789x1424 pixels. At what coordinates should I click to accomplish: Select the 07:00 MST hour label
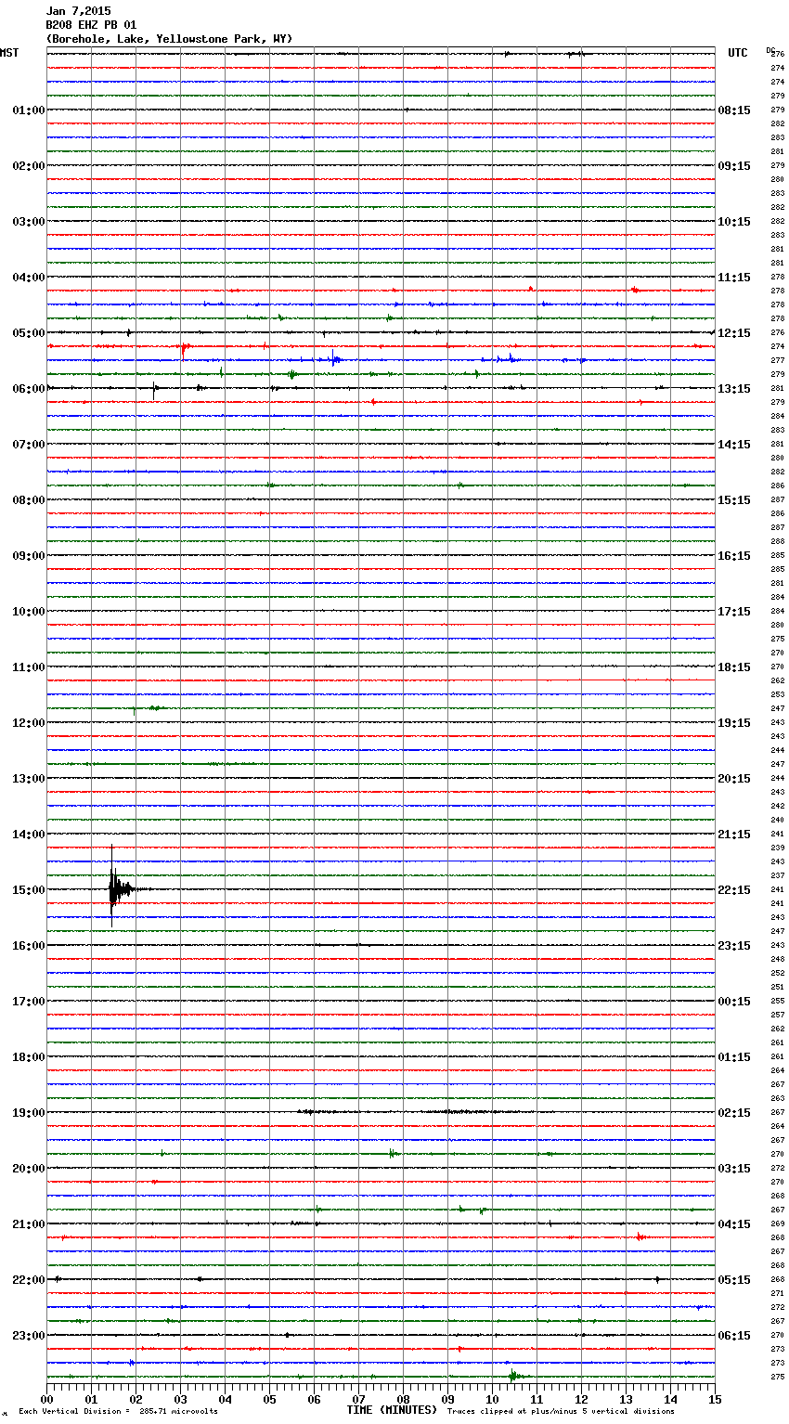coord(29,445)
